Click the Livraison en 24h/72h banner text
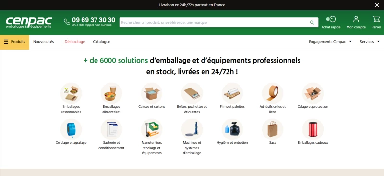The width and height of the screenshot is (384, 176). coord(192,5)
